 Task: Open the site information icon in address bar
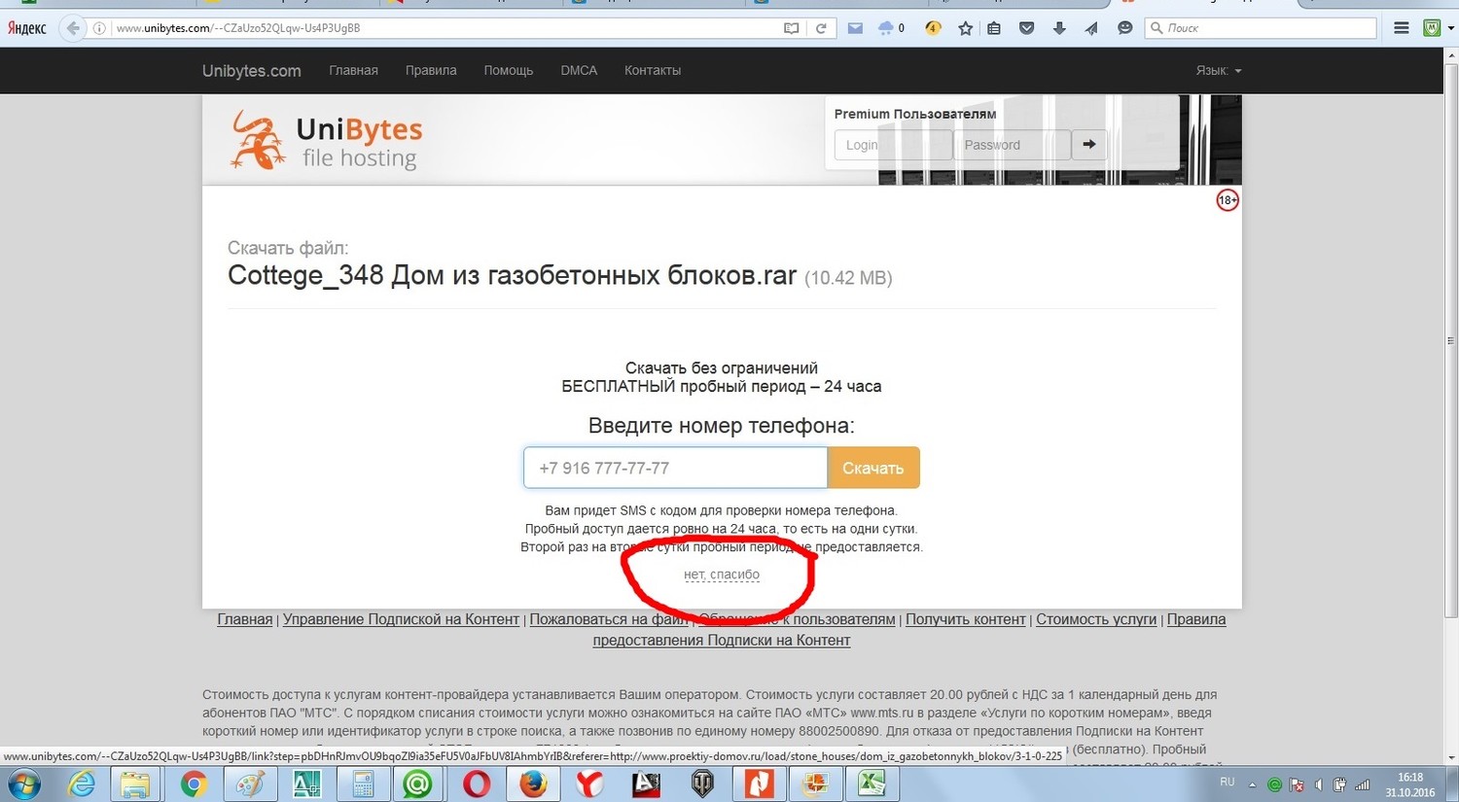[x=99, y=28]
